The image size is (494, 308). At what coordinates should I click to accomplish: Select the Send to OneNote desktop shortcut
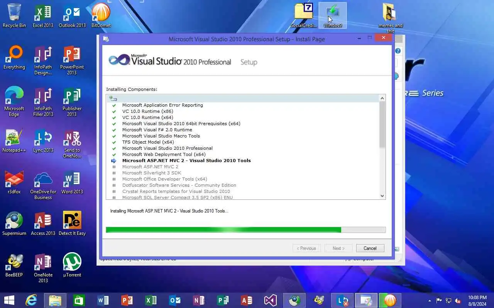[72, 143]
